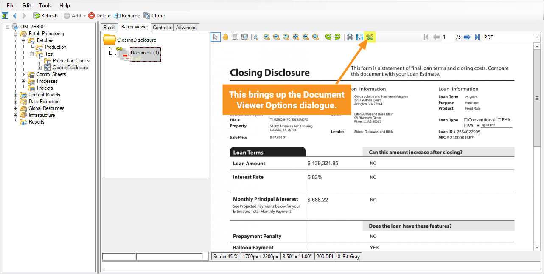
Task: Click the page magnifier tool icon
Action: pyautogui.click(x=255, y=37)
